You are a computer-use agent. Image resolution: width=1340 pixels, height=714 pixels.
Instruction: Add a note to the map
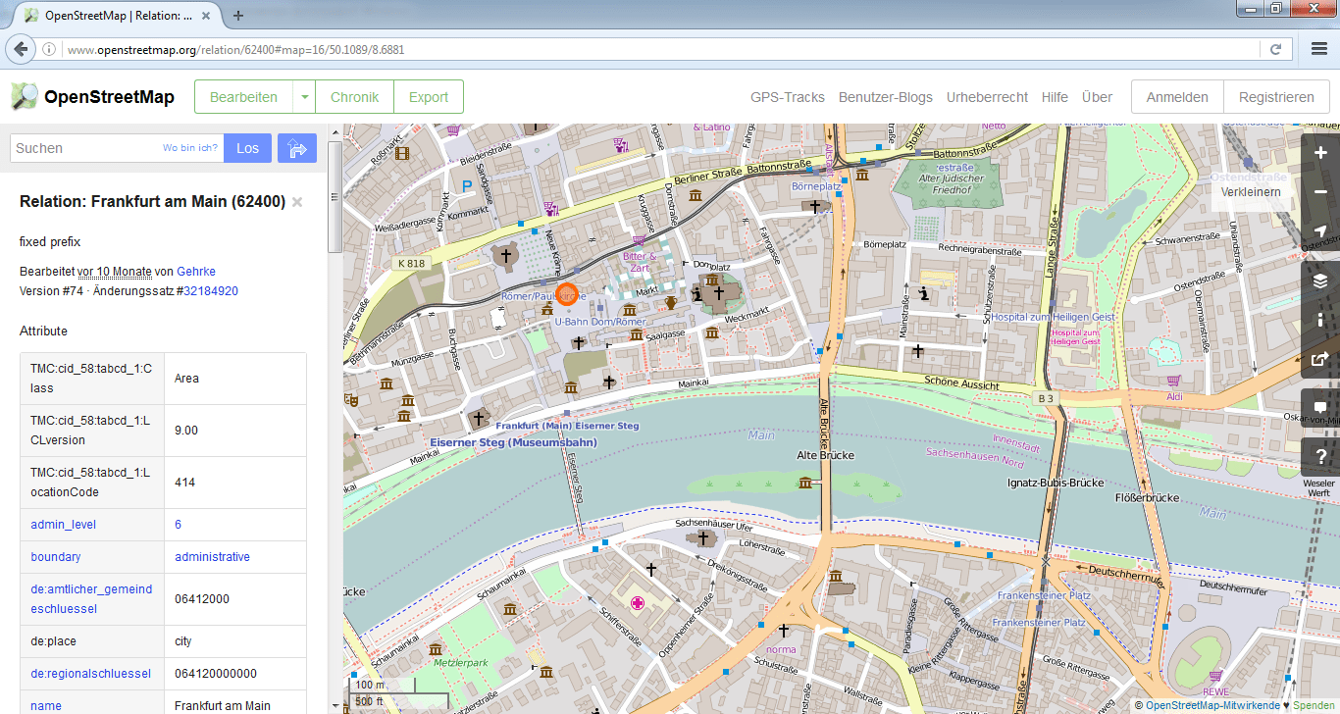pos(1320,407)
